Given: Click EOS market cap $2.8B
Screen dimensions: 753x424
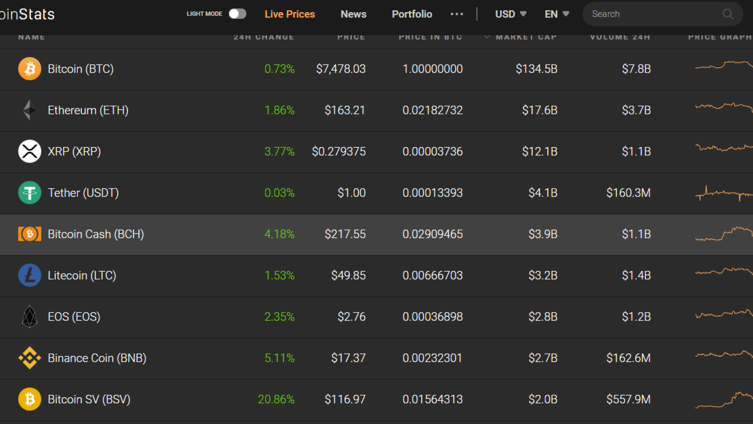Looking at the screenshot, I should 543,317.
